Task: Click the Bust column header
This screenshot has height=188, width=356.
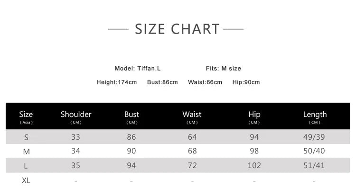Action: pyautogui.click(x=131, y=117)
